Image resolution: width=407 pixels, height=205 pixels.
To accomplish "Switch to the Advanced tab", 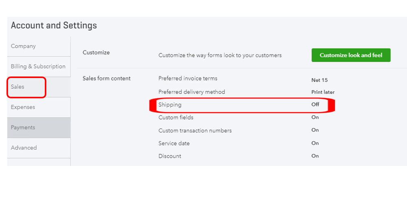I will [24, 148].
